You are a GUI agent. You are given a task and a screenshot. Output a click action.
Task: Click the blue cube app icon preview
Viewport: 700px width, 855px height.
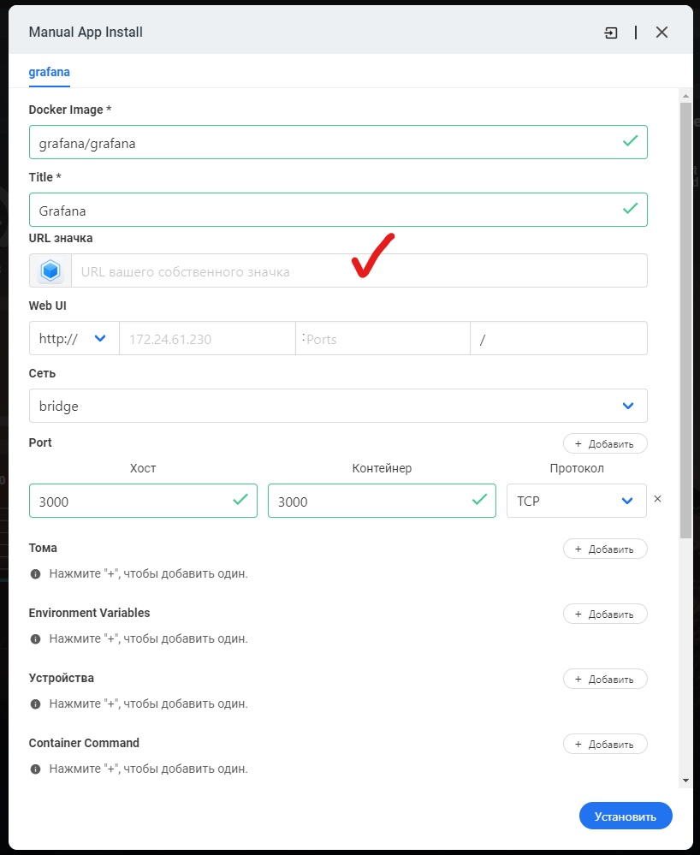pos(50,271)
